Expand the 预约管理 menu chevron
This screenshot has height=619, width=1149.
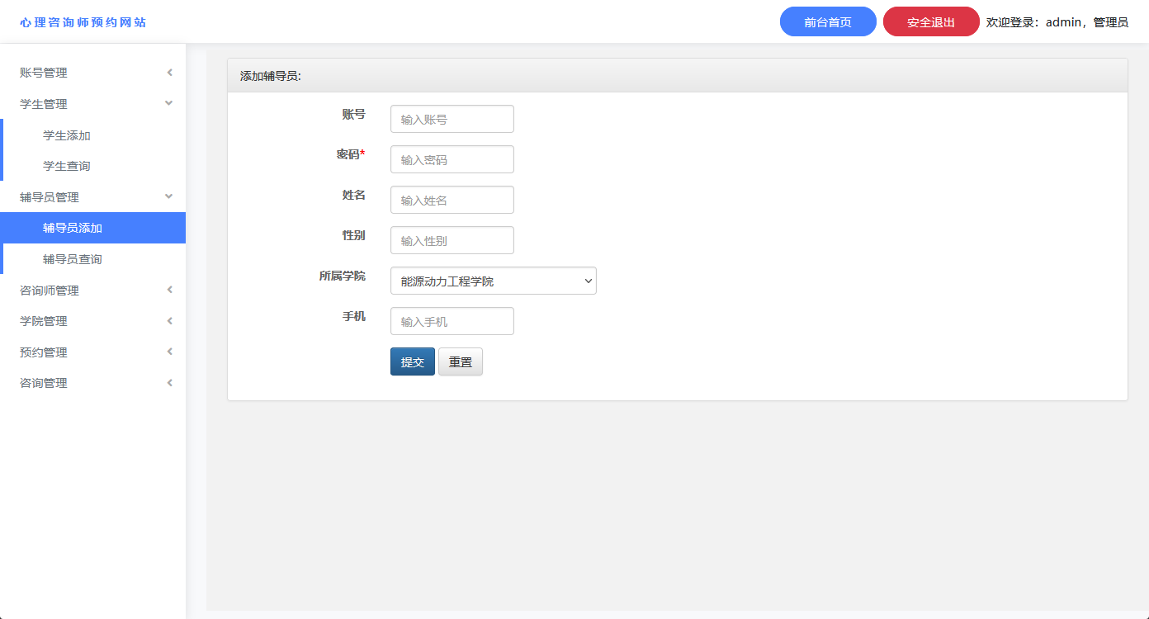169,352
